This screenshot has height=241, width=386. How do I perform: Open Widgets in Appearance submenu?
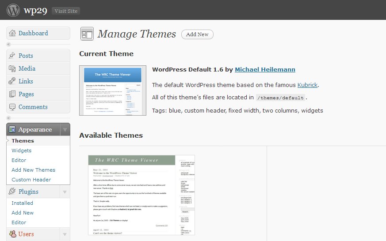pyautogui.click(x=21, y=151)
